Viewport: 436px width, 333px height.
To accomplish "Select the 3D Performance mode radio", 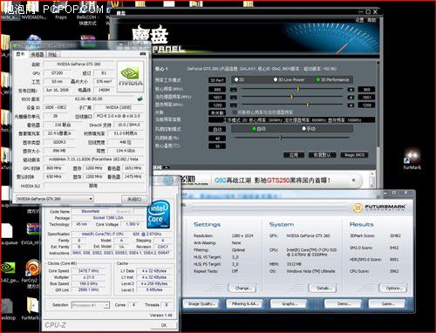I will click(318, 79).
